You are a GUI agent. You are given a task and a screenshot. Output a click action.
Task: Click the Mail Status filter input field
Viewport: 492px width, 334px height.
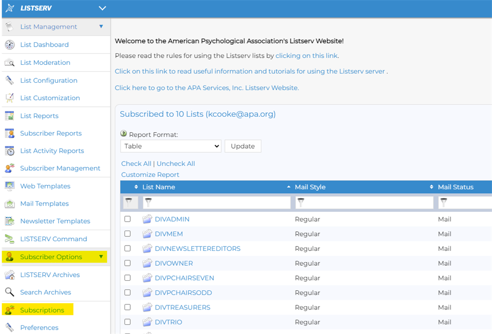point(465,202)
